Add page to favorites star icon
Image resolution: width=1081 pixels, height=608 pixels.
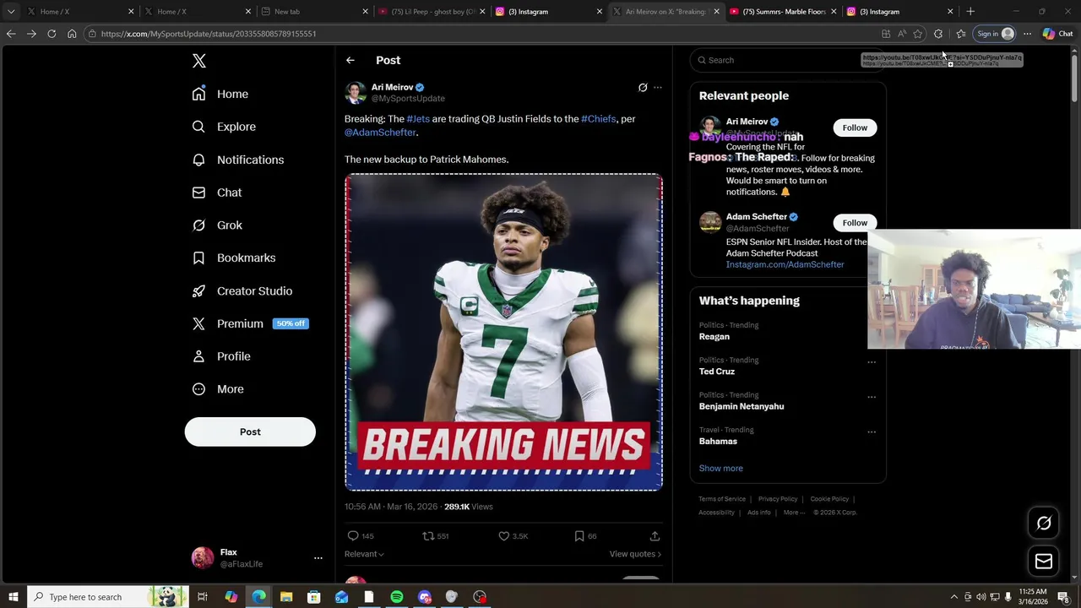click(x=918, y=34)
